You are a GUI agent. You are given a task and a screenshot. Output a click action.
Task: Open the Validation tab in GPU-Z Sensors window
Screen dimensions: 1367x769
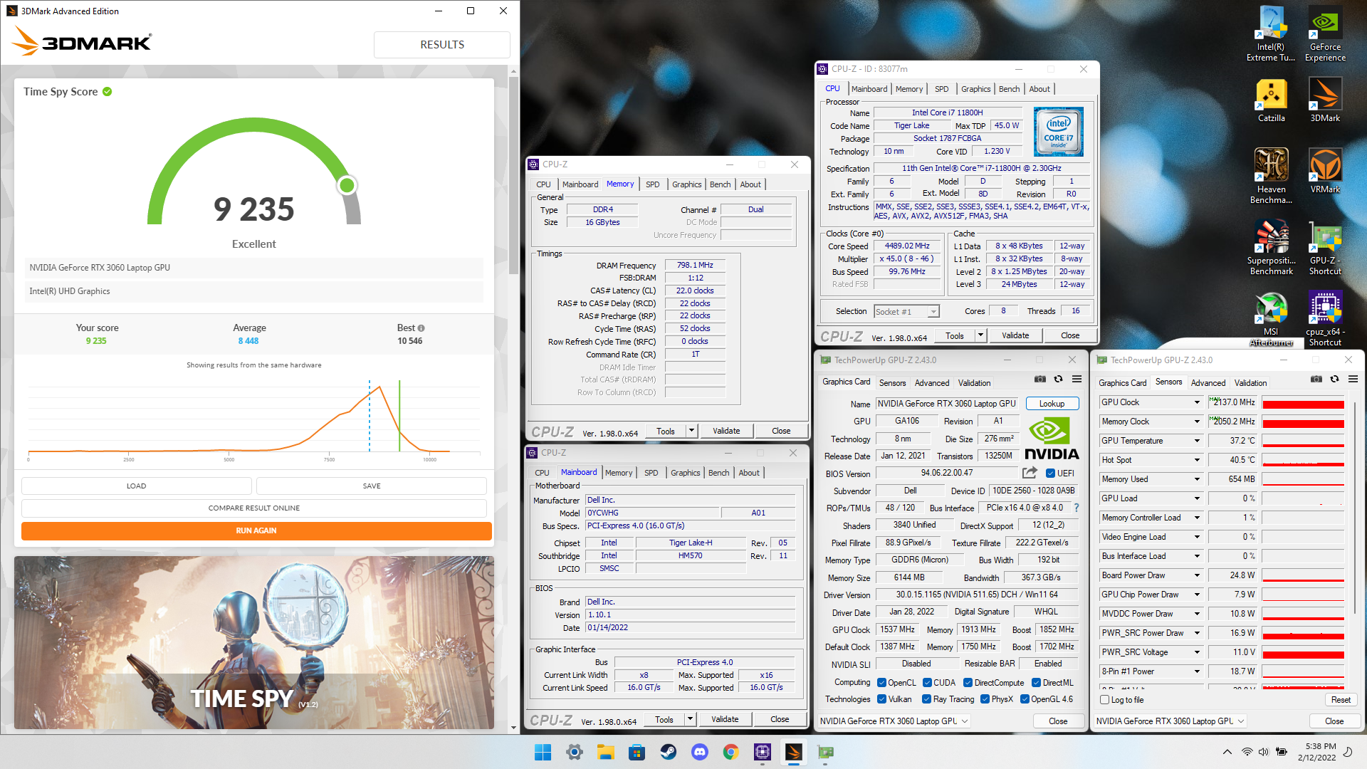tap(1250, 383)
